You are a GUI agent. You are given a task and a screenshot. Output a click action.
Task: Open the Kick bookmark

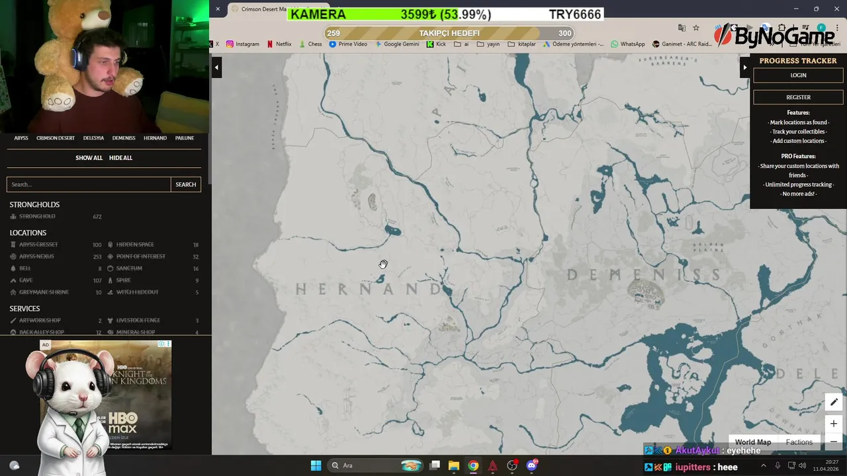pos(436,44)
